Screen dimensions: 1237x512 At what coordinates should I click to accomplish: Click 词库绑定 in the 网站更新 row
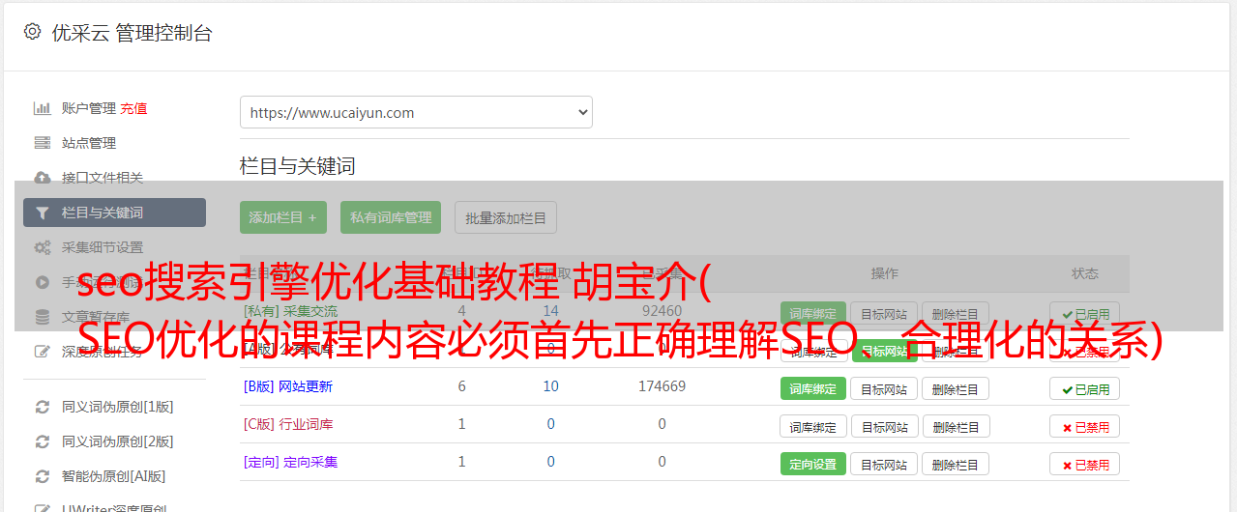(813, 388)
